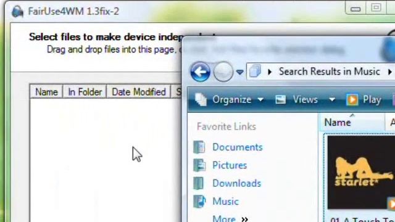
Task: Click the orange Play icon in toolbar
Action: click(352, 100)
